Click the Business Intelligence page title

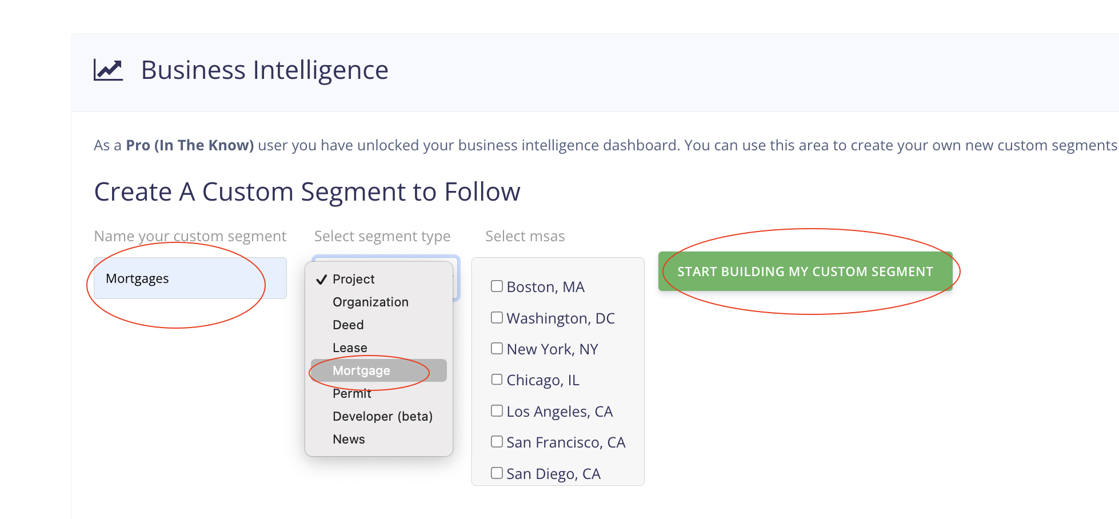tap(264, 70)
